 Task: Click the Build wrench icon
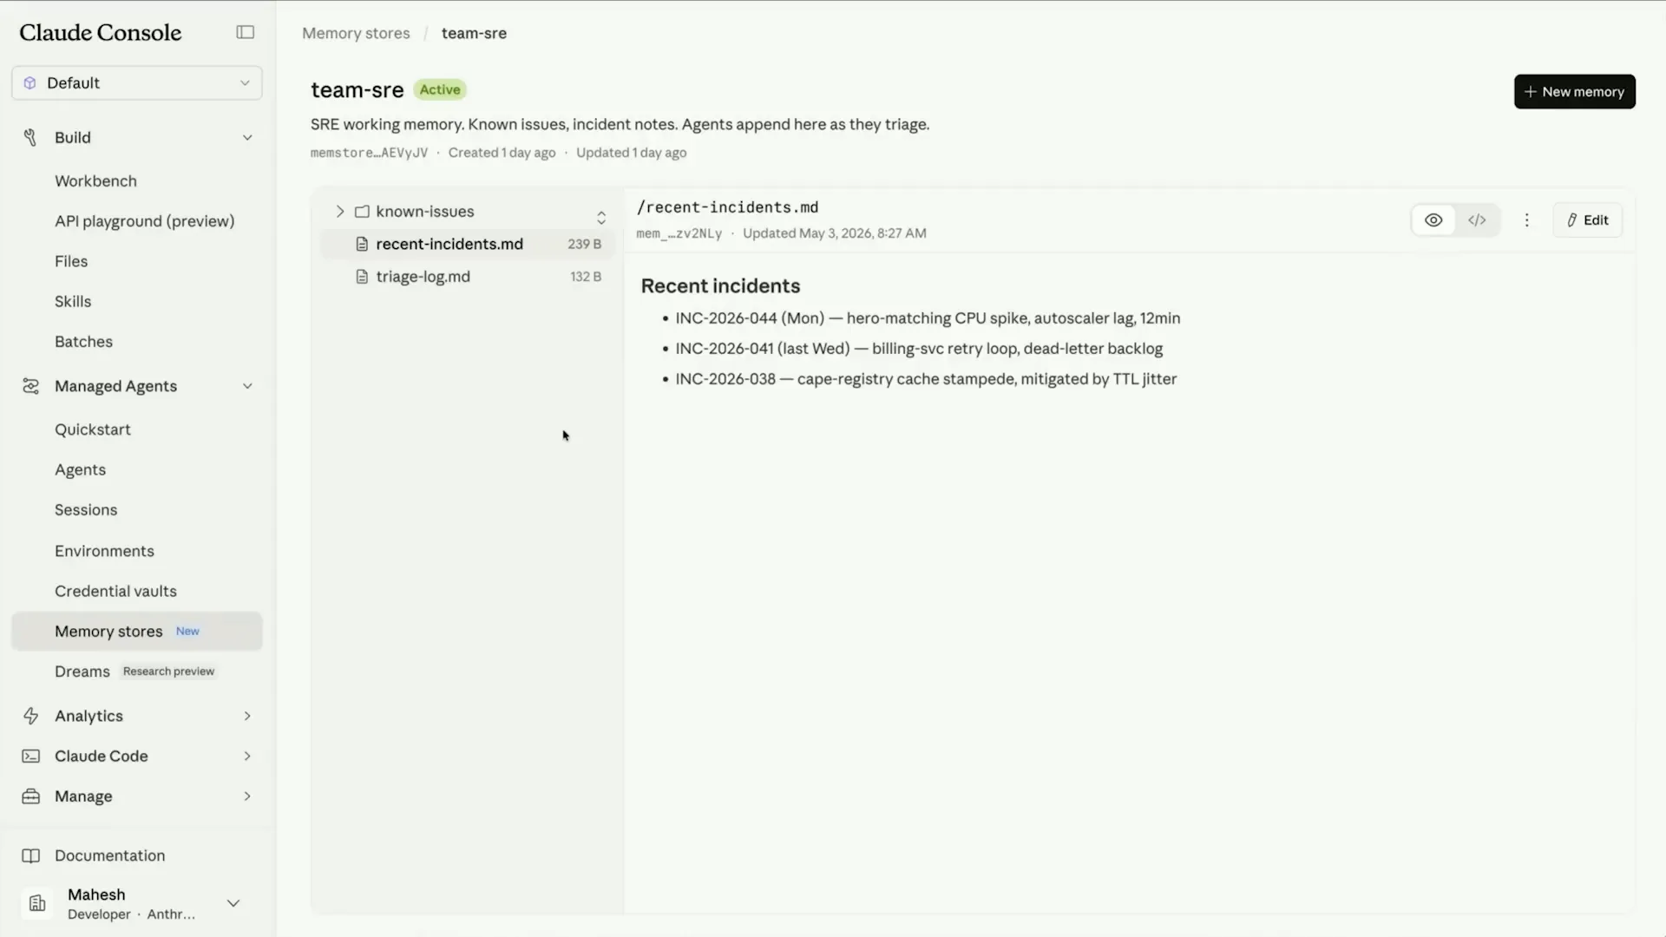[30, 137]
